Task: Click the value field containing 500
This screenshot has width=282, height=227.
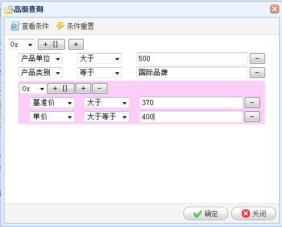Action: [192, 59]
